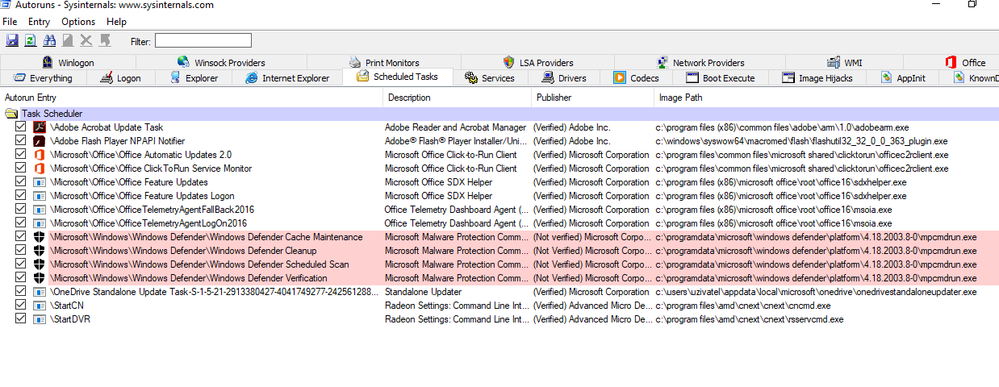Click the Save toolbar icon
The image size is (999, 387).
(x=12, y=40)
